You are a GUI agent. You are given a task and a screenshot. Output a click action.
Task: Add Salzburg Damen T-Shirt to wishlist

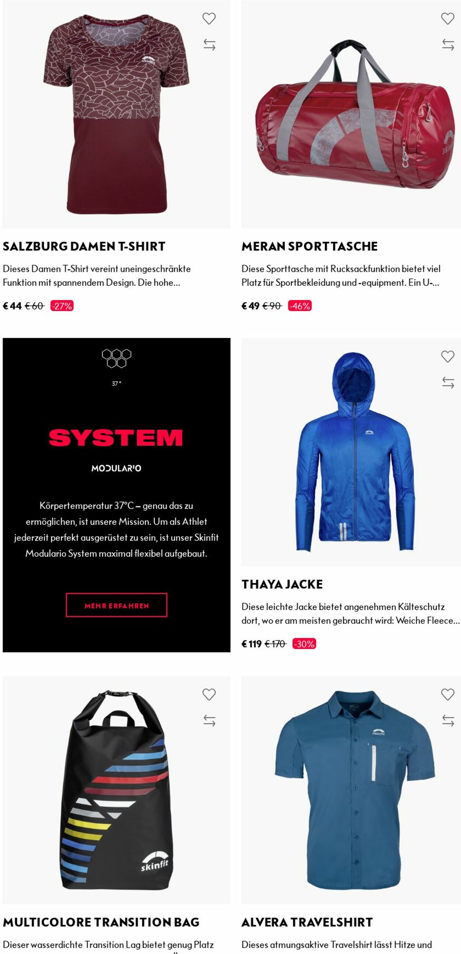[209, 18]
